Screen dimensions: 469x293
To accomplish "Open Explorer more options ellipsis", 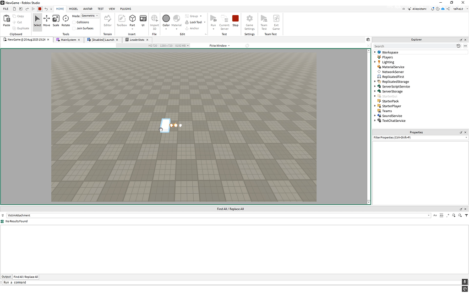I will [x=465, y=46].
